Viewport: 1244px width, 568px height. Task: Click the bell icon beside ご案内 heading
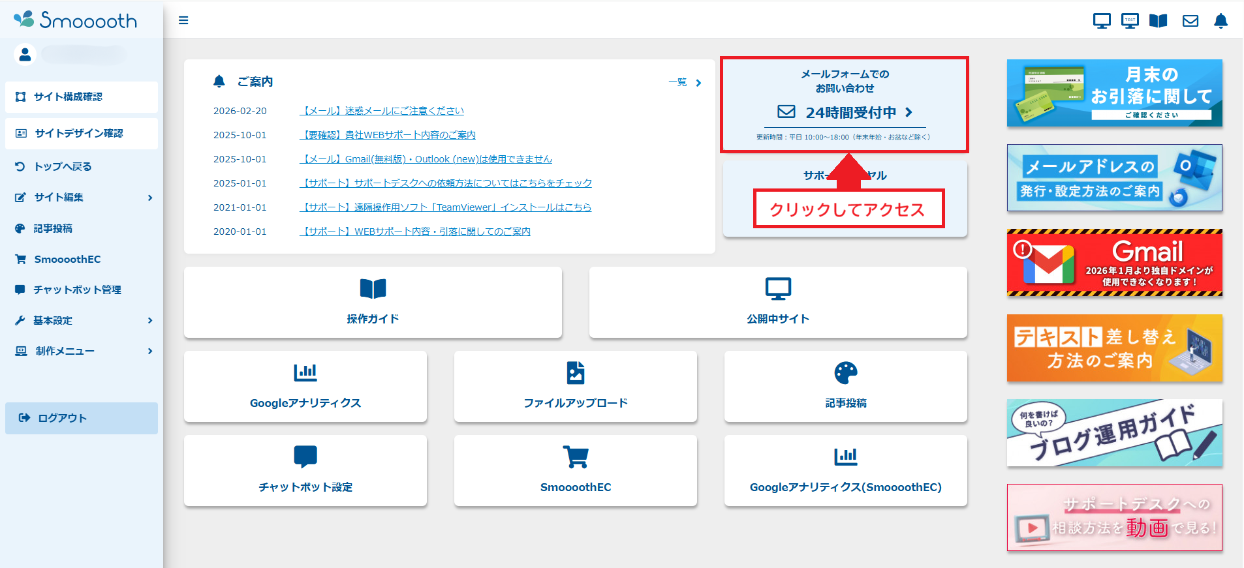[x=219, y=82]
